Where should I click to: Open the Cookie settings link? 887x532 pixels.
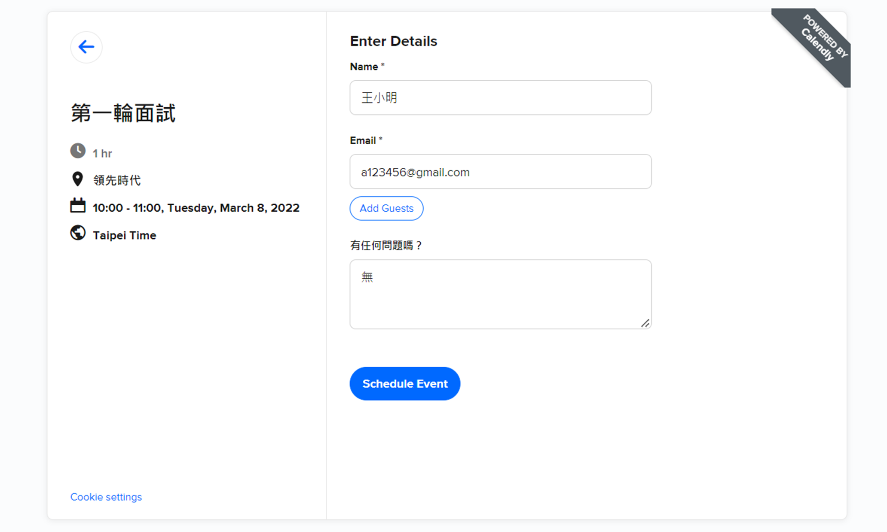[x=106, y=497]
